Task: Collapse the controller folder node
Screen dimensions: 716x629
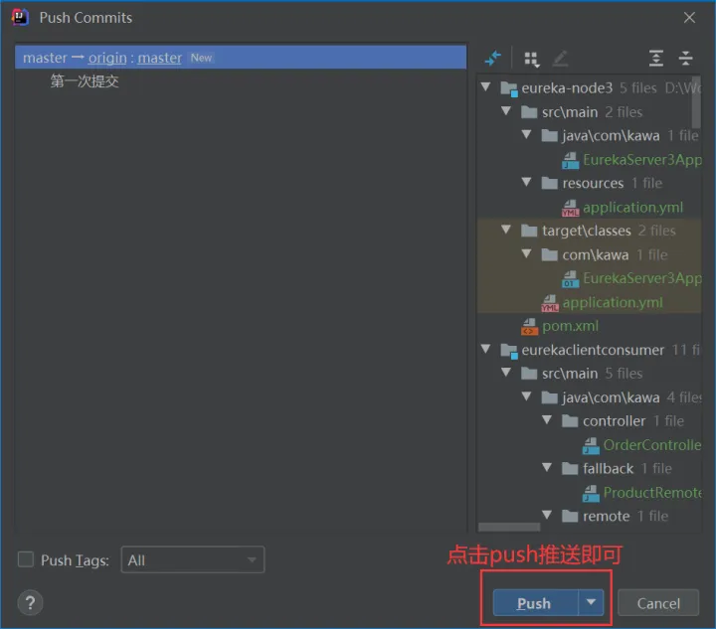Action: click(547, 419)
